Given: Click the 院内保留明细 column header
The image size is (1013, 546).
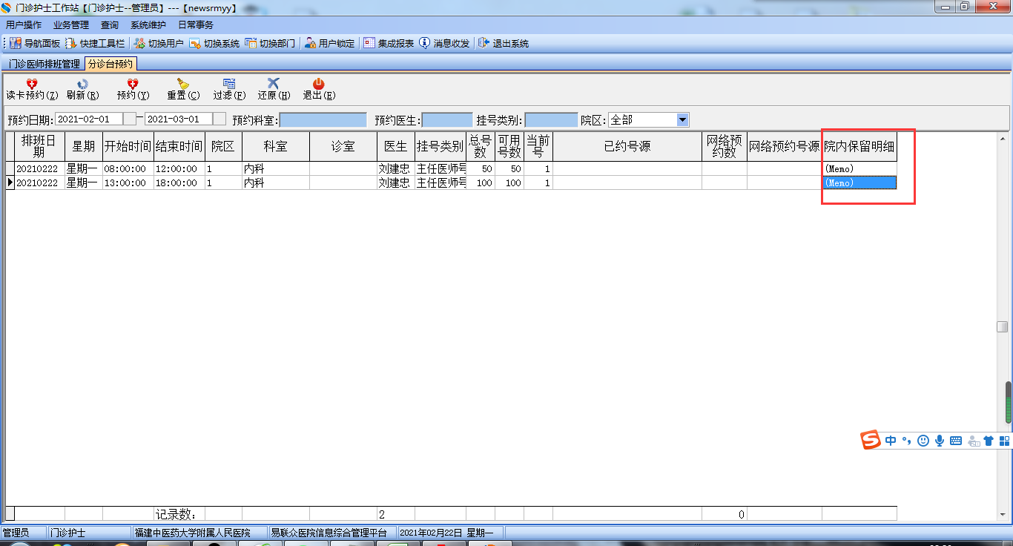Looking at the screenshot, I should pos(859,147).
